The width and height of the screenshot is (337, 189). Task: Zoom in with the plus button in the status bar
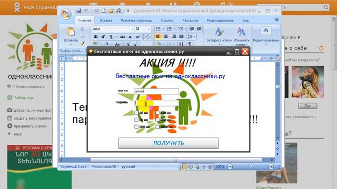(271, 166)
